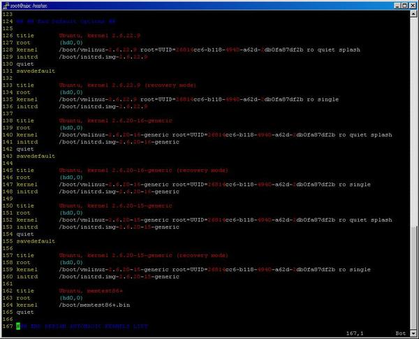Click the scrollbar down arrow
419x339 pixels.
tap(413, 333)
